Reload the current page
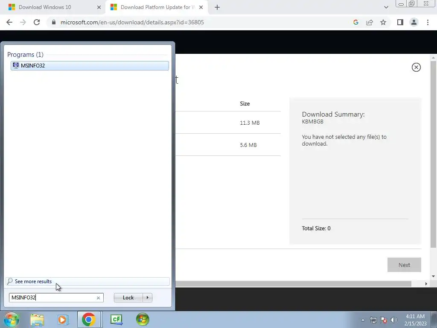 (x=37, y=22)
